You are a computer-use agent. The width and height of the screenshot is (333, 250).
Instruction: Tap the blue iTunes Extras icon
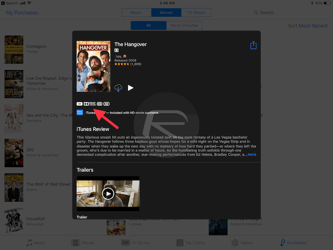click(x=80, y=112)
